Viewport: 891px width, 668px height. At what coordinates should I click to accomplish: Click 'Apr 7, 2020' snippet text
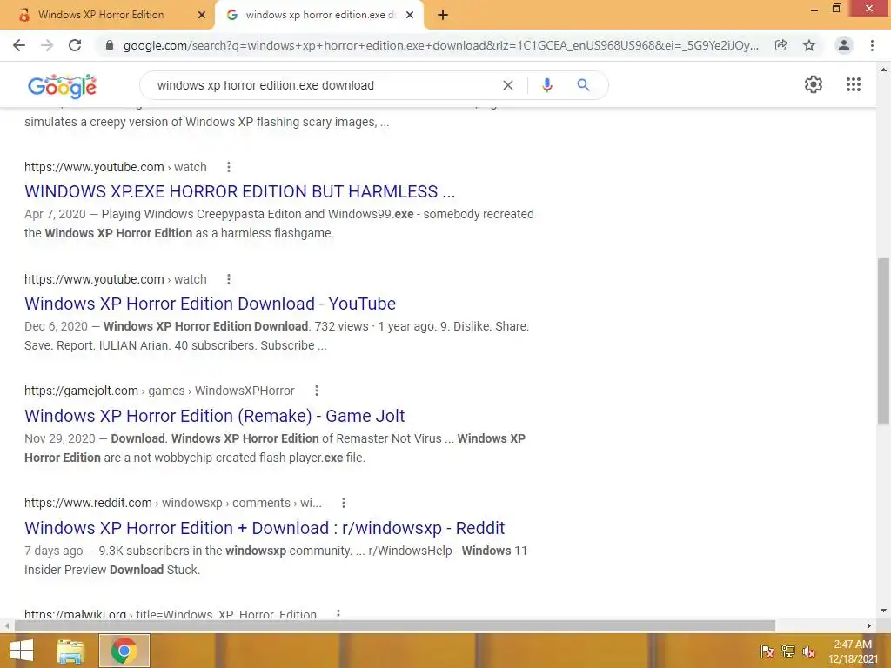tap(55, 214)
